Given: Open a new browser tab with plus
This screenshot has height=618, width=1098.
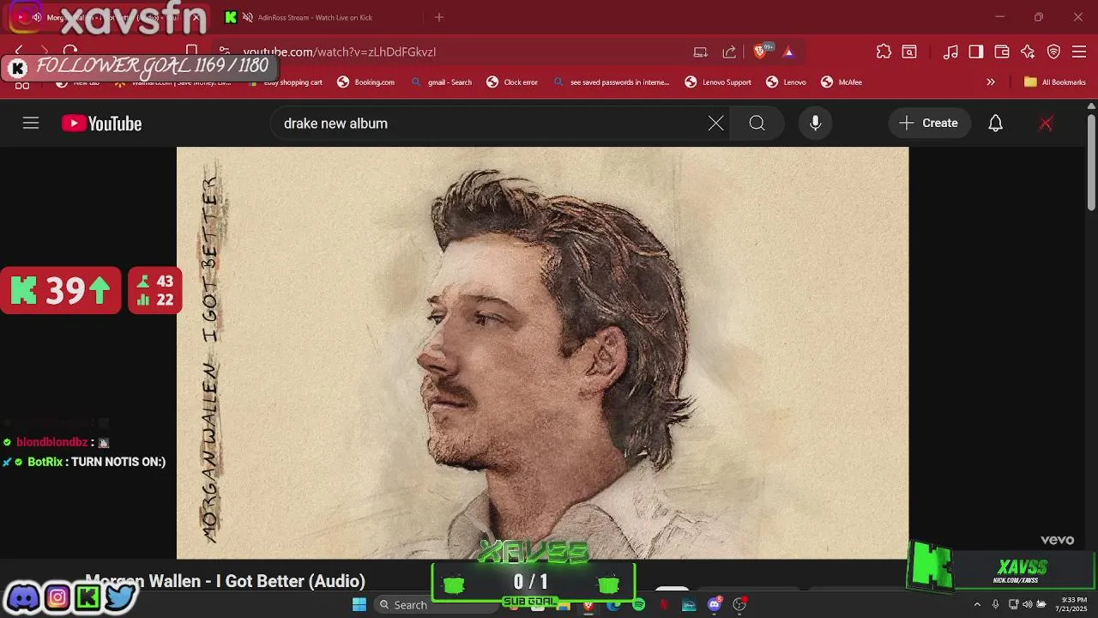Looking at the screenshot, I should [x=439, y=17].
